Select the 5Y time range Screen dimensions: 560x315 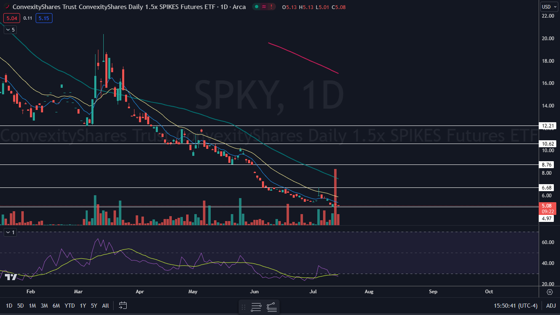pyautogui.click(x=94, y=306)
